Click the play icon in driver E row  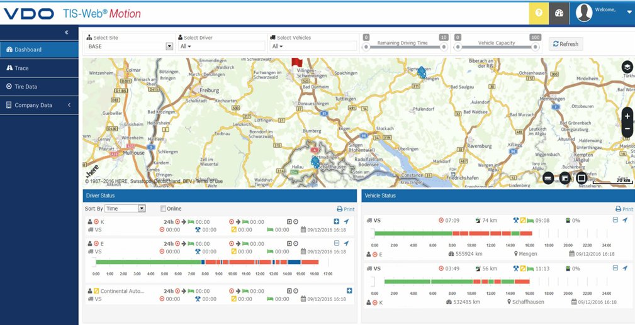click(289, 244)
